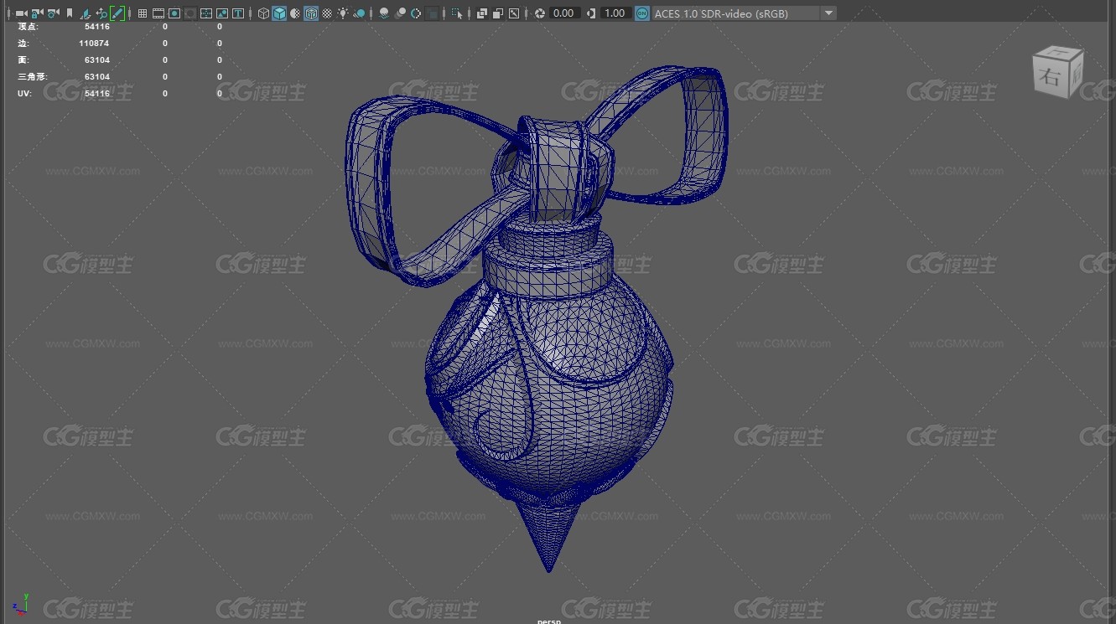Toggle the color management ON button
The height and width of the screenshot is (624, 1116).
coord(641,13)
